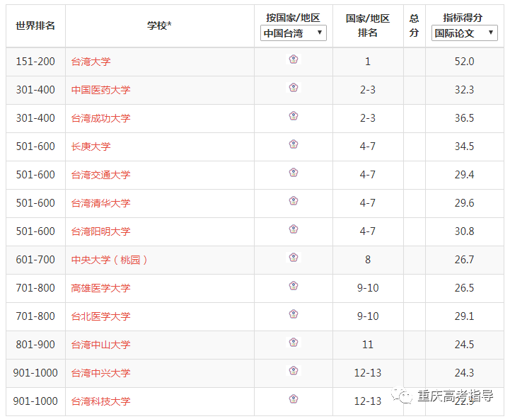The image size is (510, 419).
Task: Select the regional rank 8 cell
Action: pyautogui.click(x=368, y=260)
